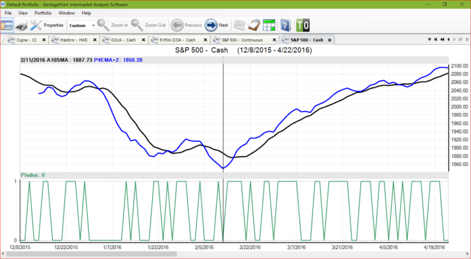The image size is (471, 259).
Task: Click the 3/7/2016 date axis label
Action: (x=297, y=247)
